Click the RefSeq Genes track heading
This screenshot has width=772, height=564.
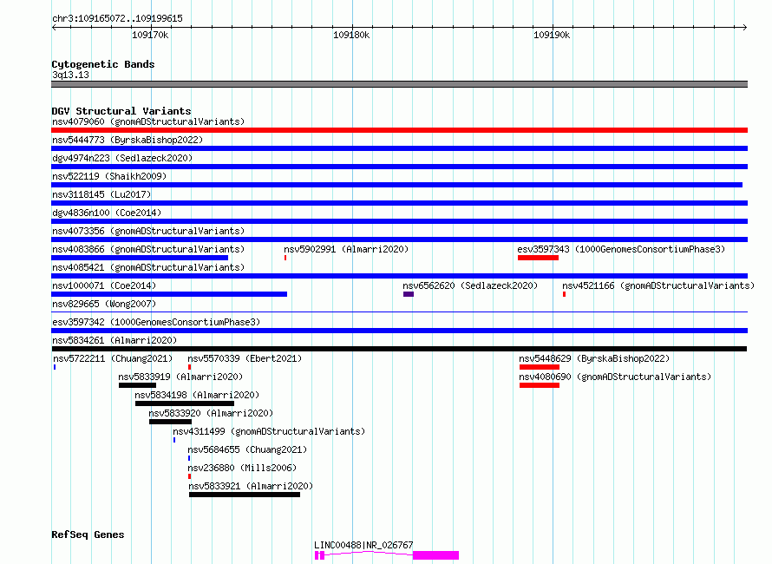click(x=88, y=534)
